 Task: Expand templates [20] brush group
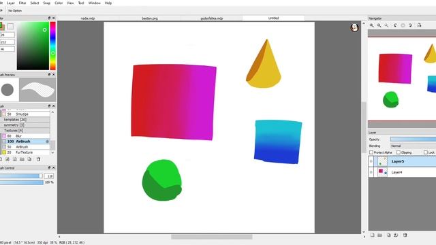[x=25, y=120]
